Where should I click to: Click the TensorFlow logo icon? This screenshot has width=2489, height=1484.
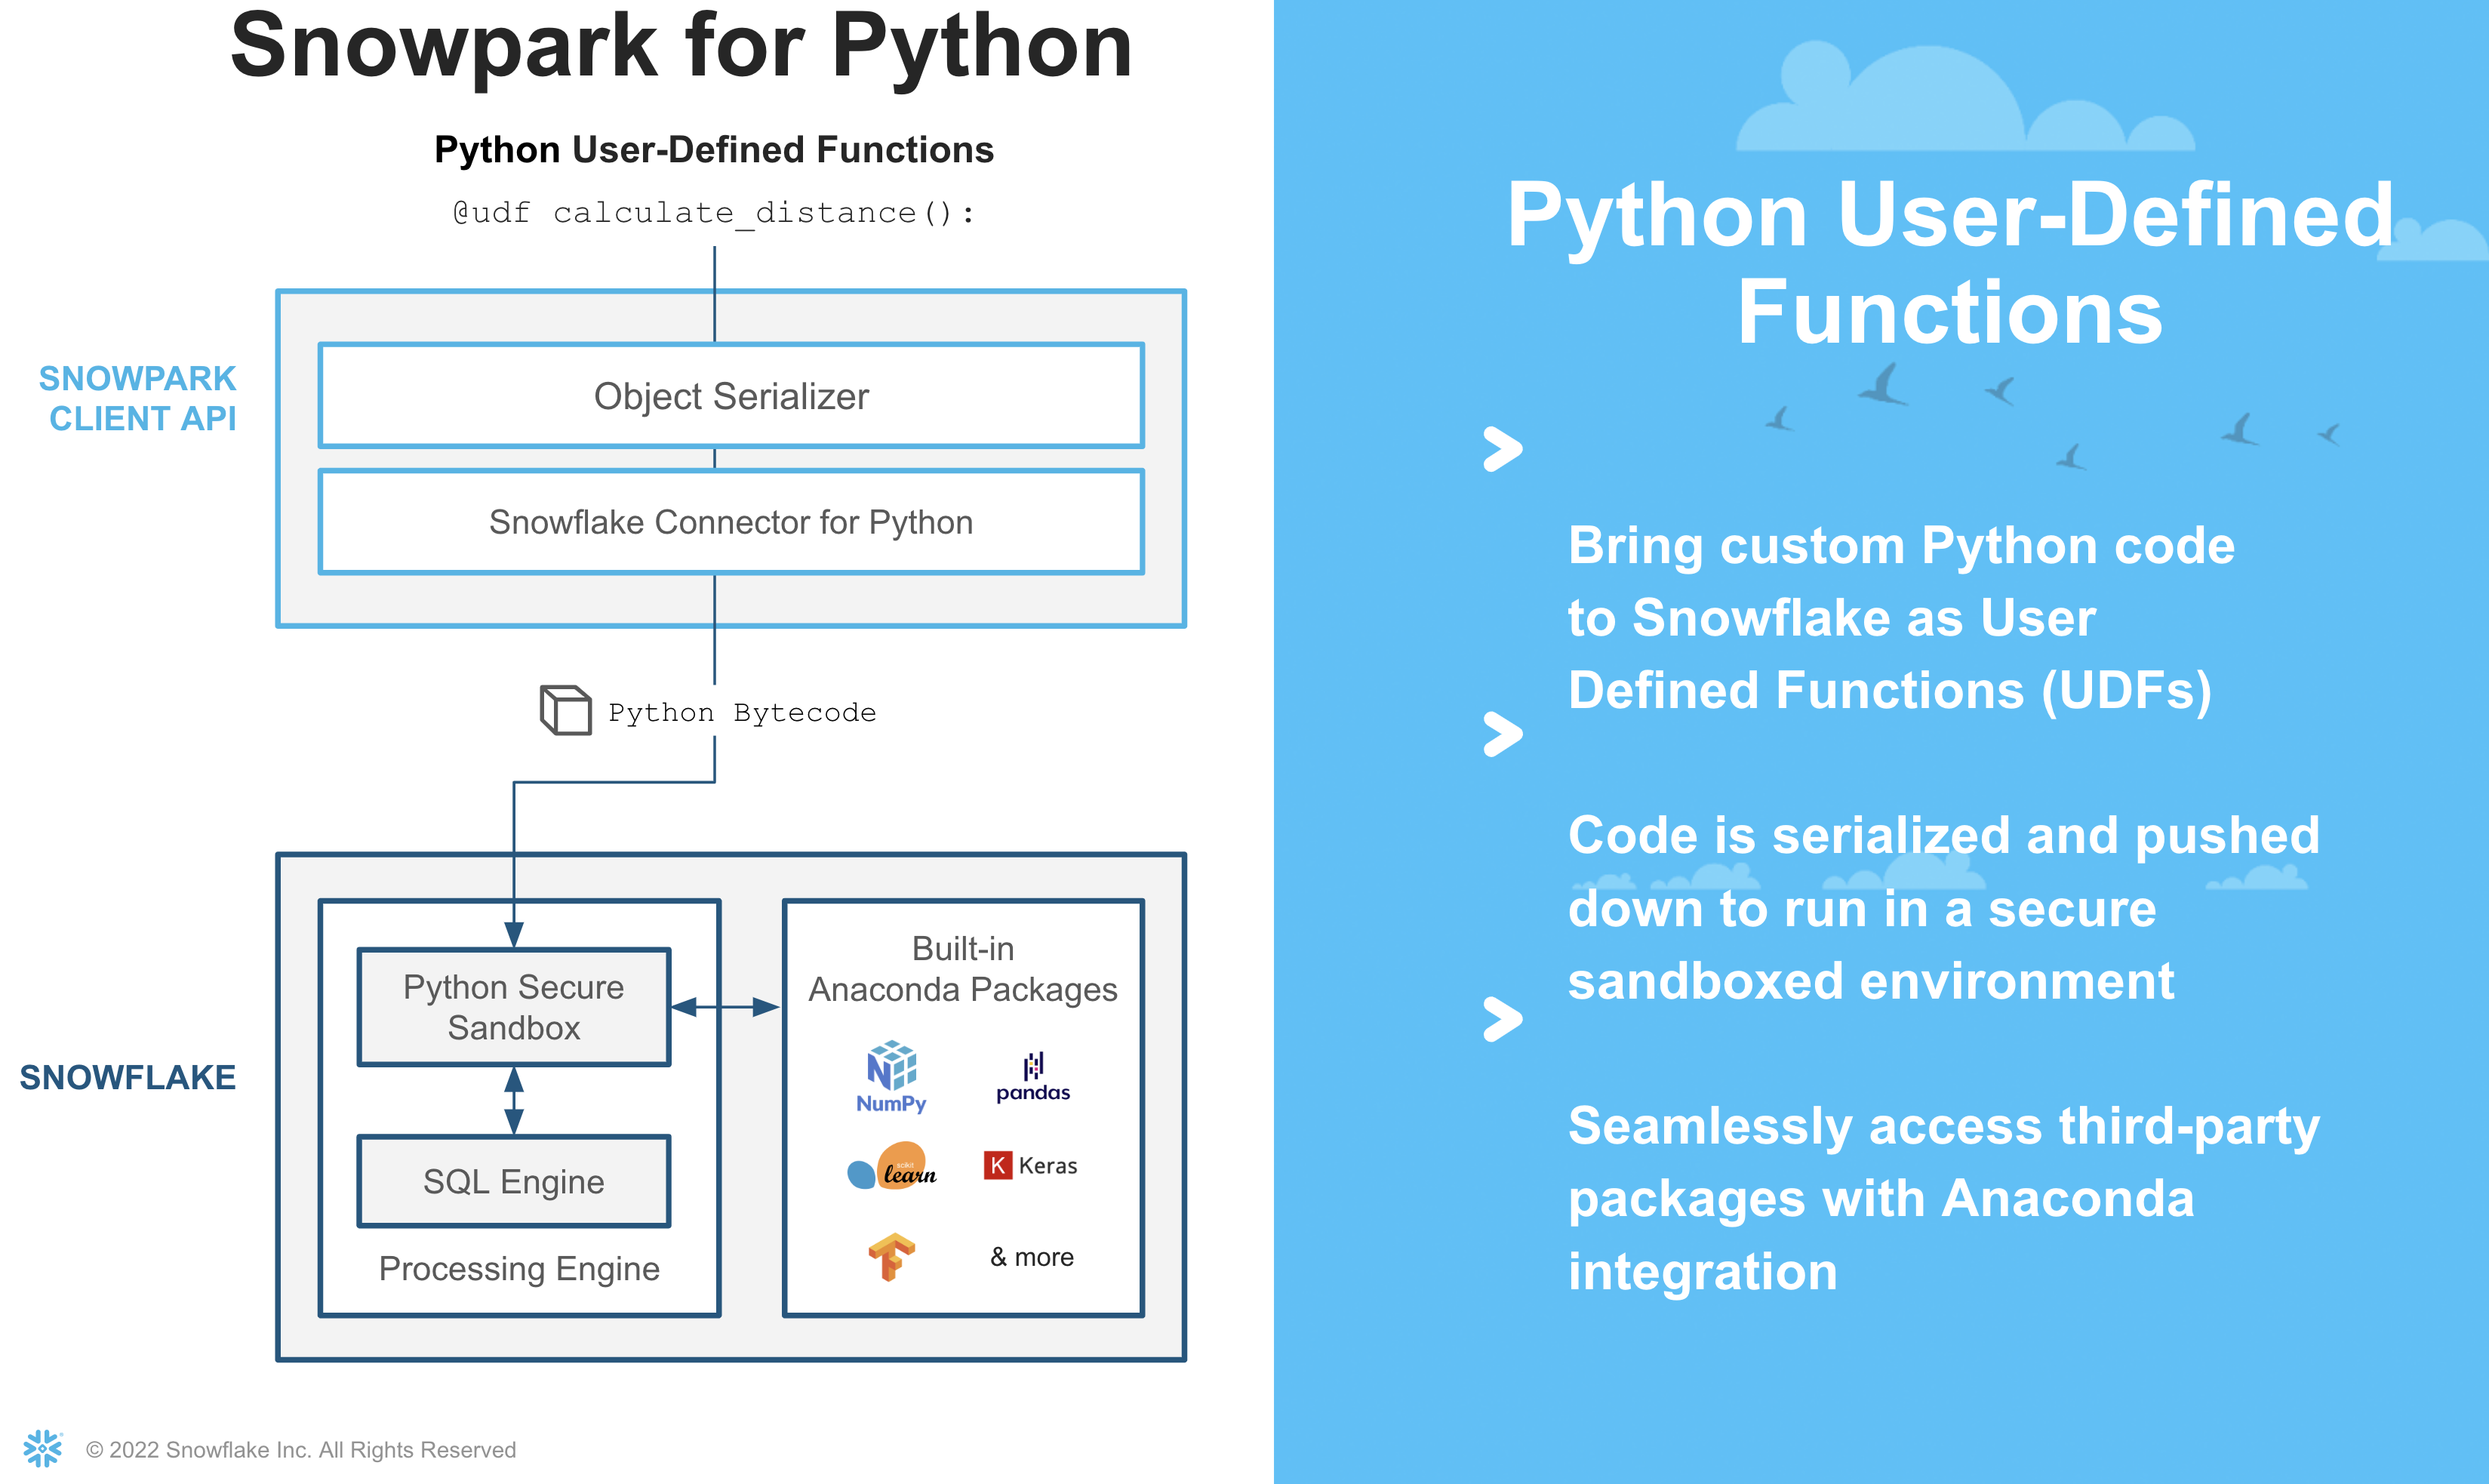[x=891, y=1256]
